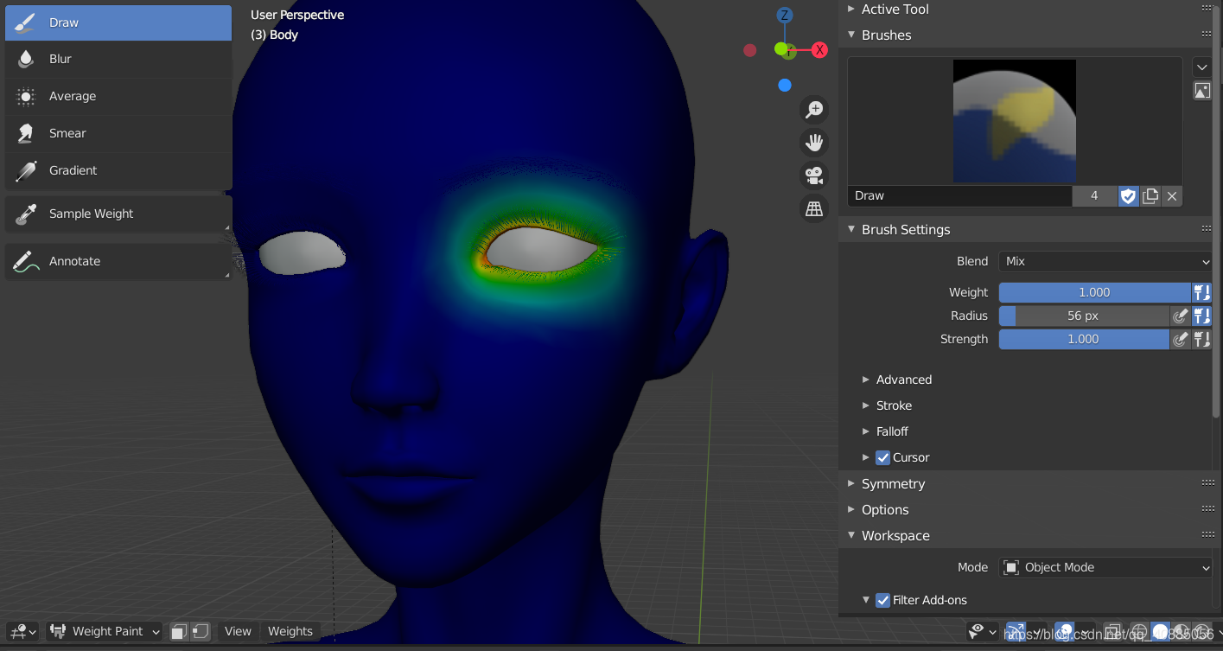Image resolution: width=1223 pixels, height=651 pixels.
Task: Click the negative X red dot on gizmo
Action: [x=750, y=50]
